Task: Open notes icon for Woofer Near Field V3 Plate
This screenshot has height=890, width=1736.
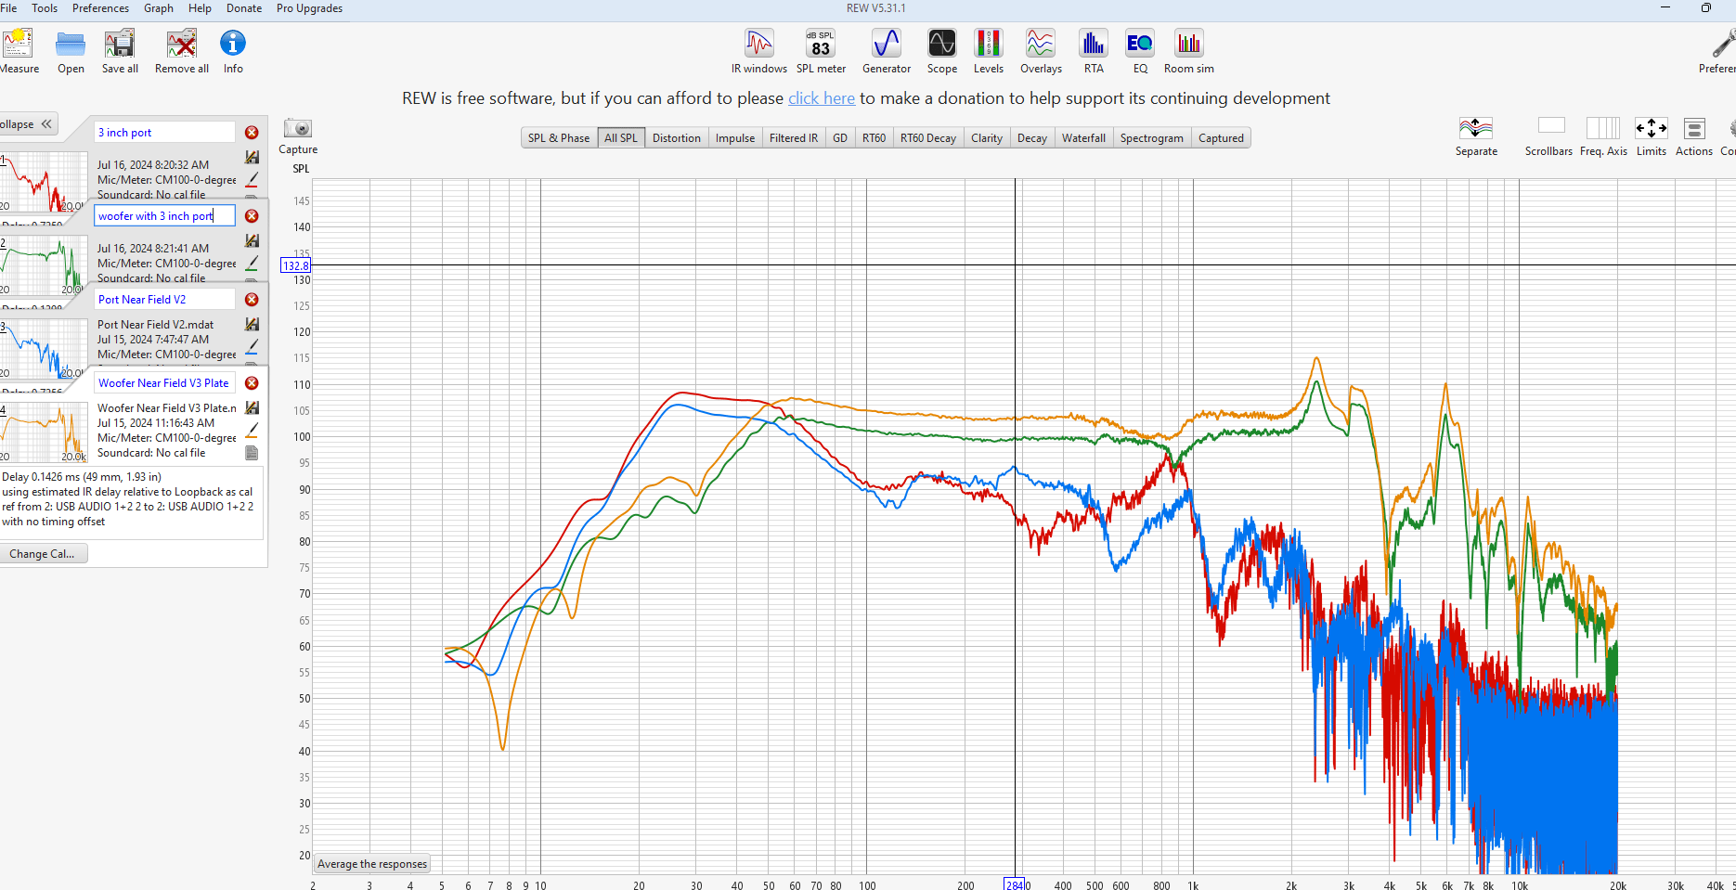Action: click(252, 453)
